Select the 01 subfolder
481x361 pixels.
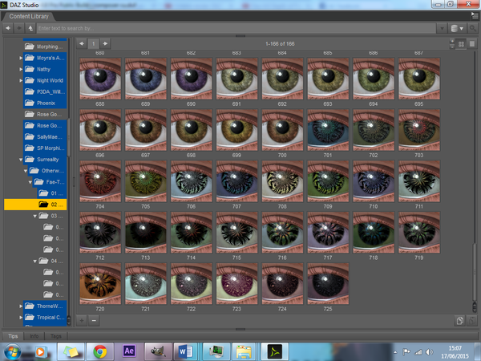pos(52,193)
